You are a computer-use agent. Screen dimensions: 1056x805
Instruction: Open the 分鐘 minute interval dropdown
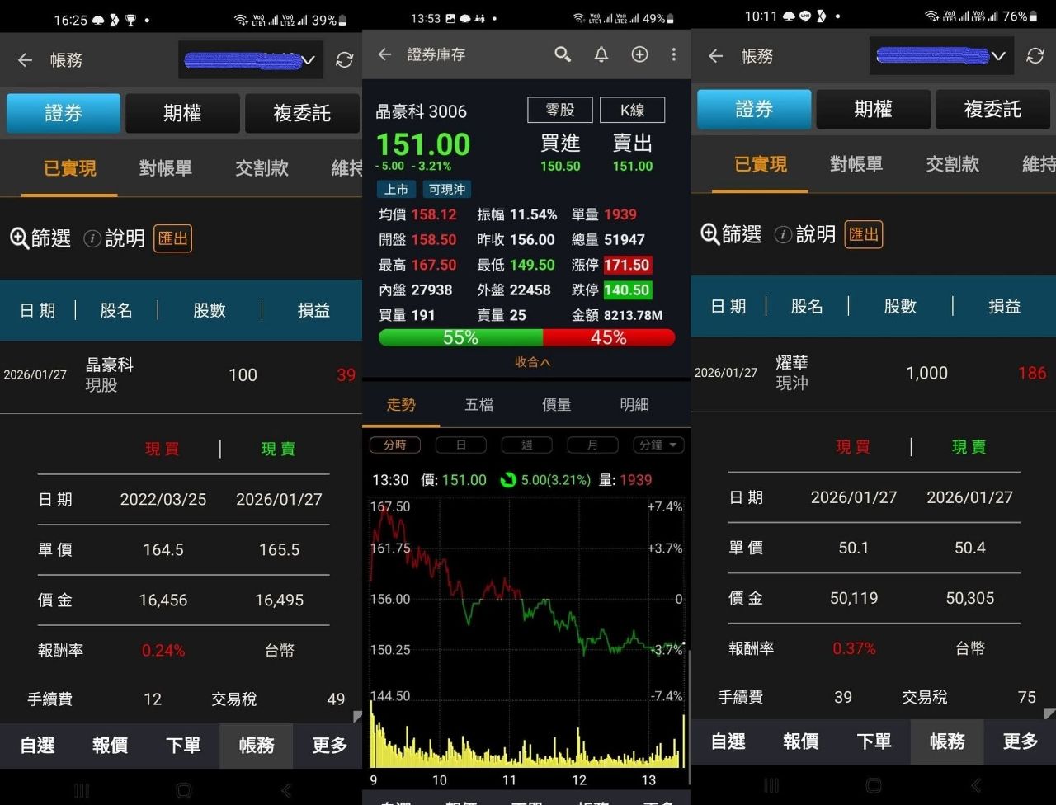(x=658, y=445)
